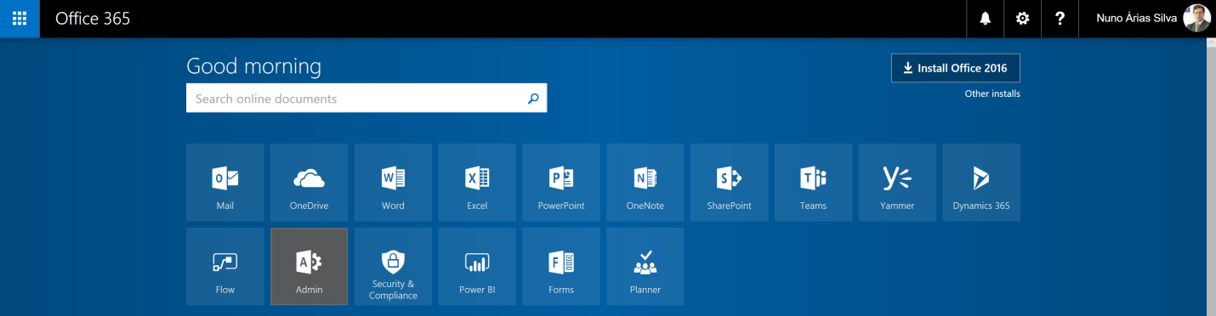
Task: Click the Other installs link
Action: pyautogui.click(x=992, y=94)
